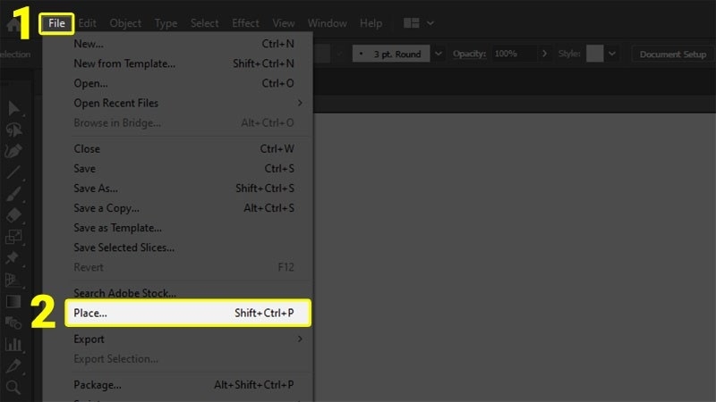Select the Selection arrow tool
This screenshot has width=716, height=402.
point(13,108)
